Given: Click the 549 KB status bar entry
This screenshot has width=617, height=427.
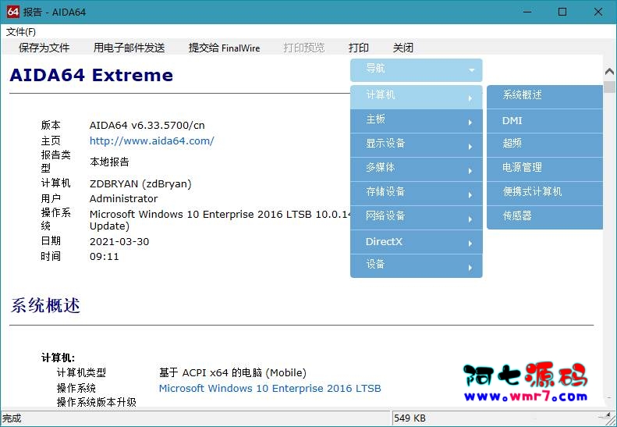Looking at the screenshot, I should click(x=410, y=418).
